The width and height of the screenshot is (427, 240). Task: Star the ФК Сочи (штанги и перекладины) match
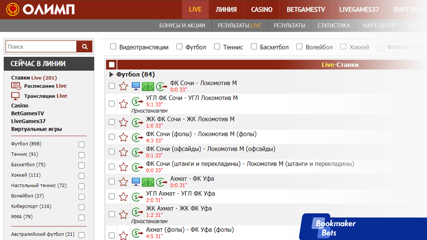[x=123, y=167]
